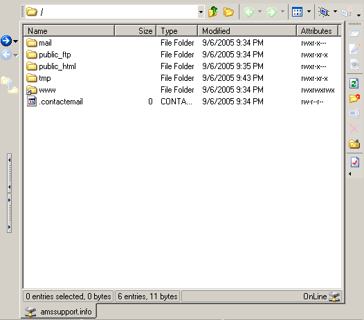Click the folder properties icon in right sidebar
This screenshot has height=320, width=364.
pyautogui.click(x=354, y=144)
